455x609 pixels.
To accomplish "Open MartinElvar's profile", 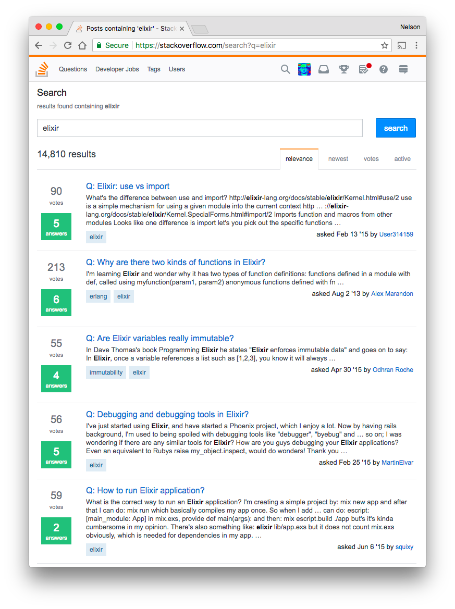I will [398, 463].
